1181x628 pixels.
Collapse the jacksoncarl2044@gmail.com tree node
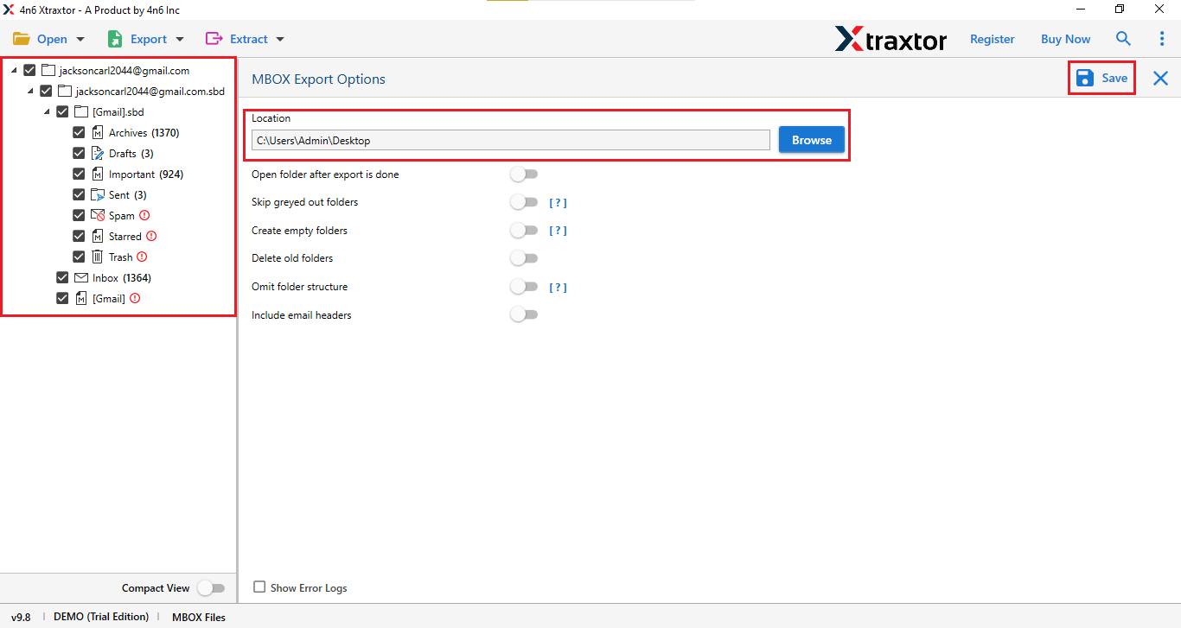coord(13,70)
